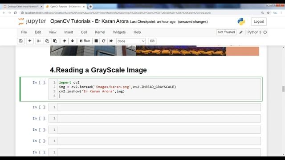The image size is (285, 160).
Task: Click the Logout button
Action: click(x=259, y=21)
